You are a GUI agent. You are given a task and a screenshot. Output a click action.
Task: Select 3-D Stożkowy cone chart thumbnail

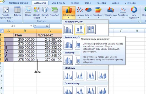(x=102, y=76)
